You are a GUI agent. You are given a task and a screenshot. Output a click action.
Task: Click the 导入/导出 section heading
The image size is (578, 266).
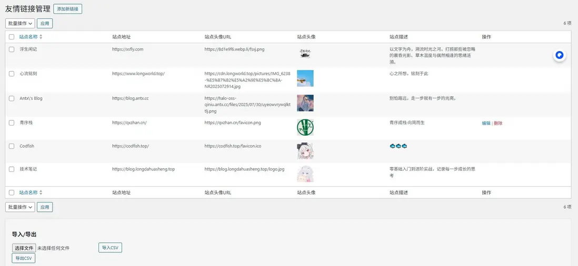[x=24, y=234]
